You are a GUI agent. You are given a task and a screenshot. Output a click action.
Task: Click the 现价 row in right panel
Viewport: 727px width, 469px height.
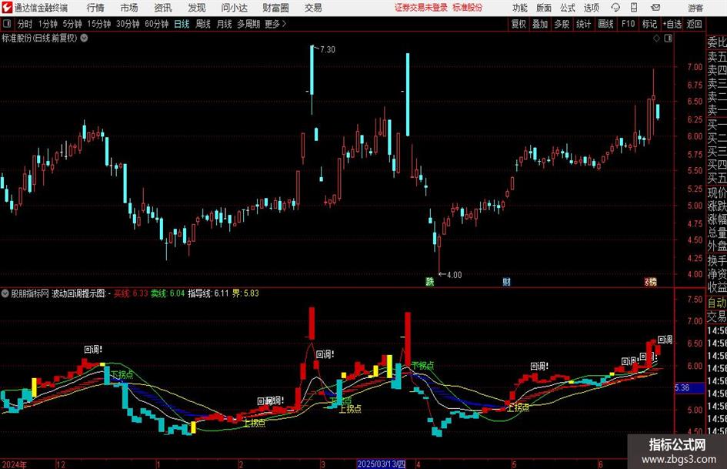click(x=717, y=193)
